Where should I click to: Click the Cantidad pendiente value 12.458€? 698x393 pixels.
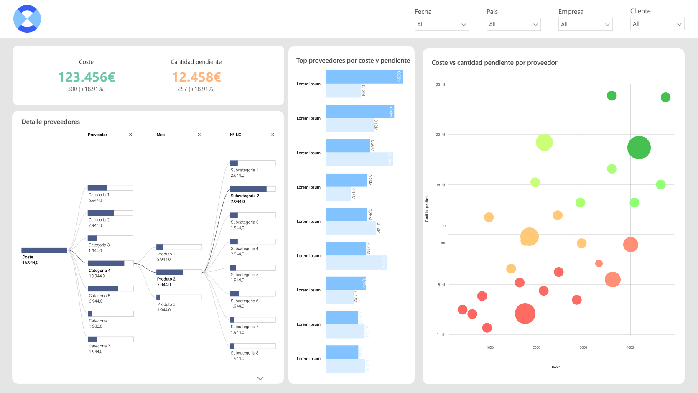pos(196,77)
